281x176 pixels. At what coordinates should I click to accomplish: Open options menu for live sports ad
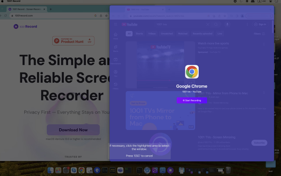tap(264, 44)
